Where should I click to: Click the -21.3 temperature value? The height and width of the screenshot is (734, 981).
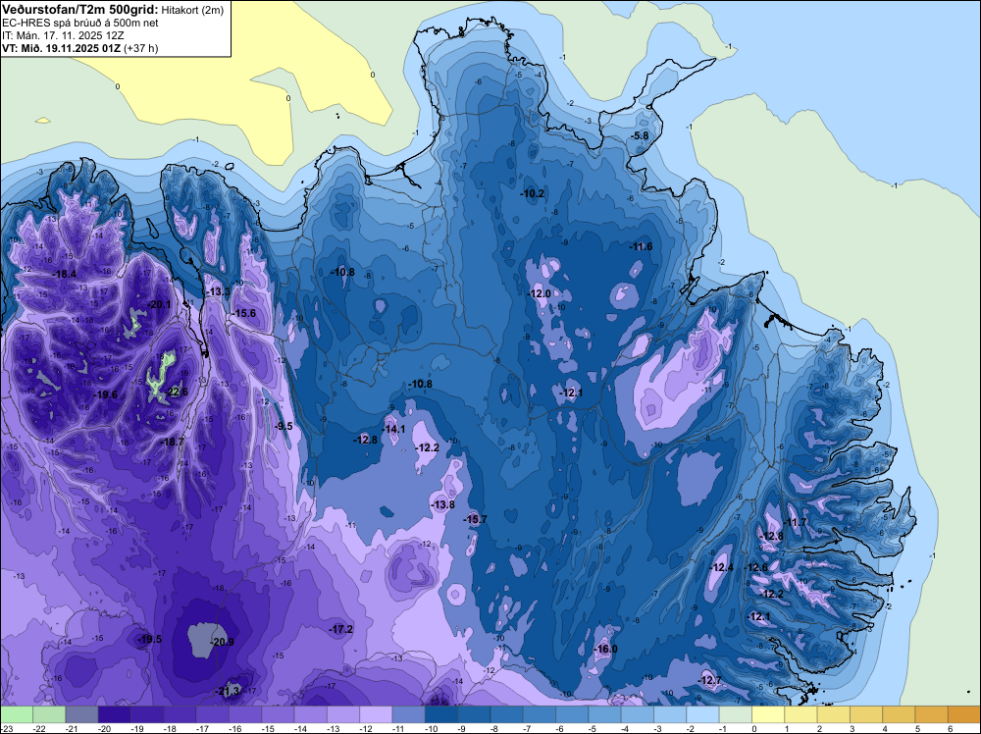pos(228,691)
